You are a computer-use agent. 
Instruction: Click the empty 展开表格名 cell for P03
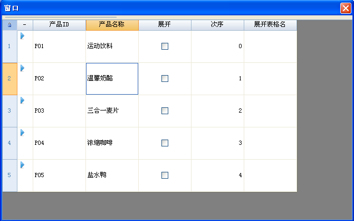(271, 111)
